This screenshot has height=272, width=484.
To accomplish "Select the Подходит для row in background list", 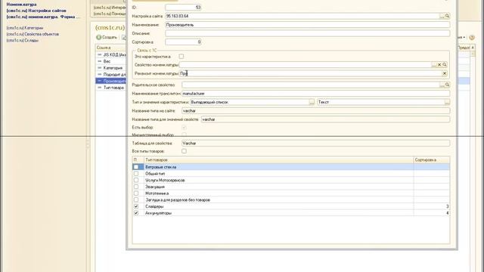I will pyautogui.click(x=111, y=74).
